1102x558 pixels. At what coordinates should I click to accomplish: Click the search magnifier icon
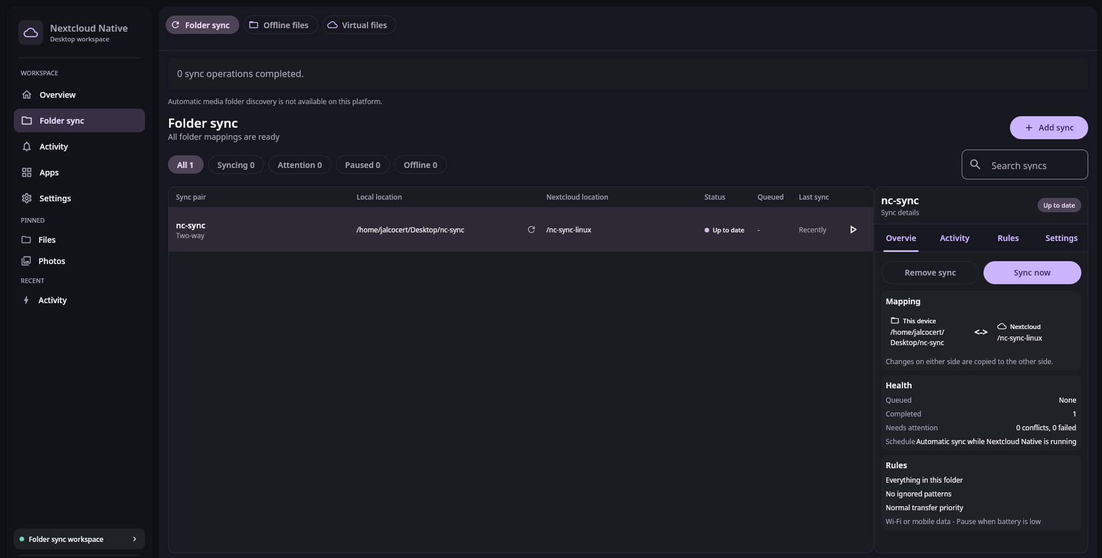pos(975,165)
